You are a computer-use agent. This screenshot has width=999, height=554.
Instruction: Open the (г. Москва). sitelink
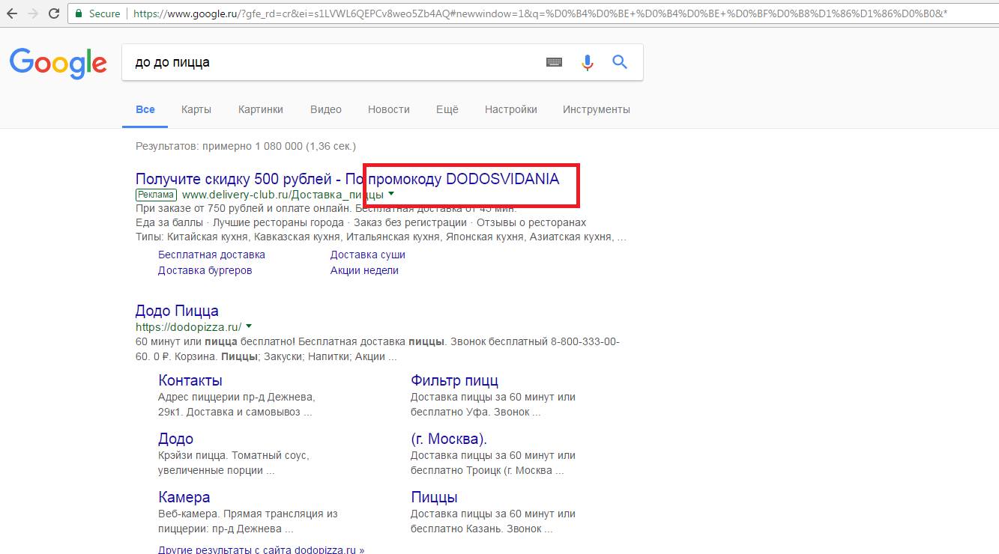coord(449,439)
